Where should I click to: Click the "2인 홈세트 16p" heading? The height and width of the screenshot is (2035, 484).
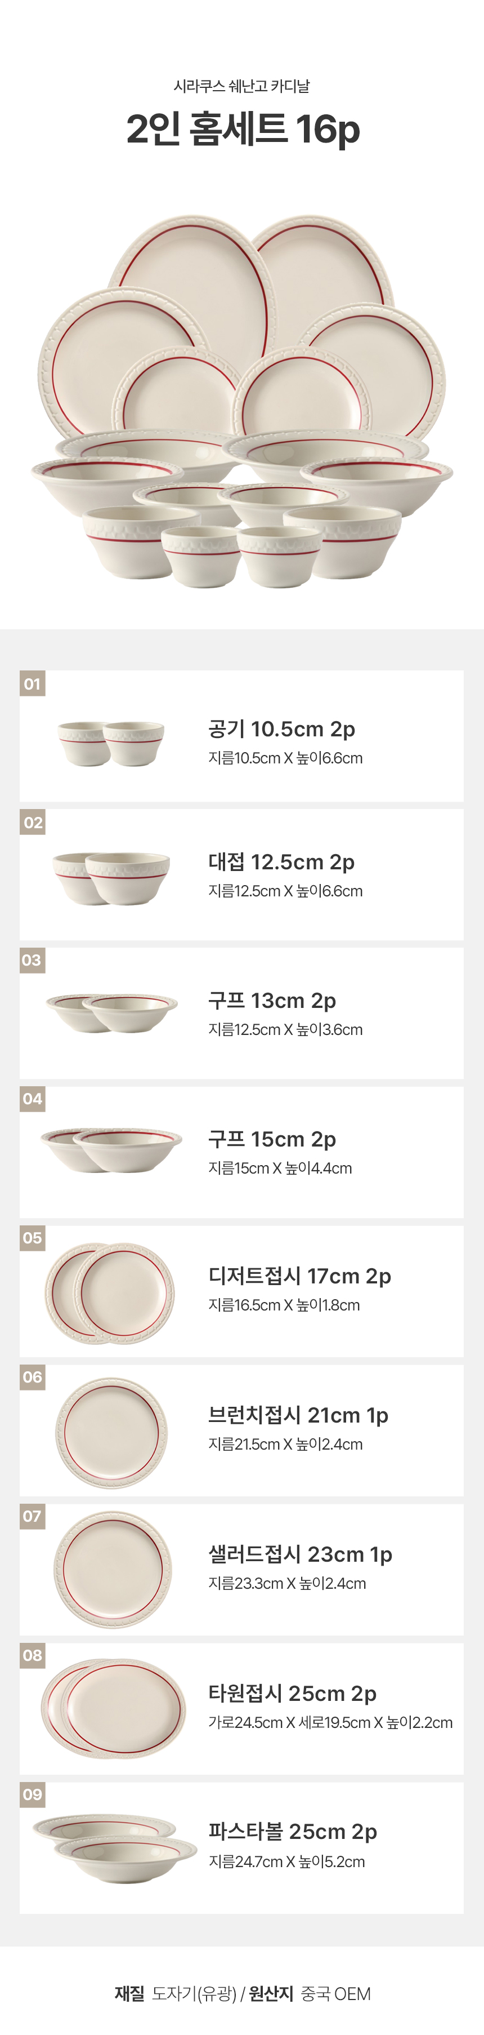[x=243, y=129]
